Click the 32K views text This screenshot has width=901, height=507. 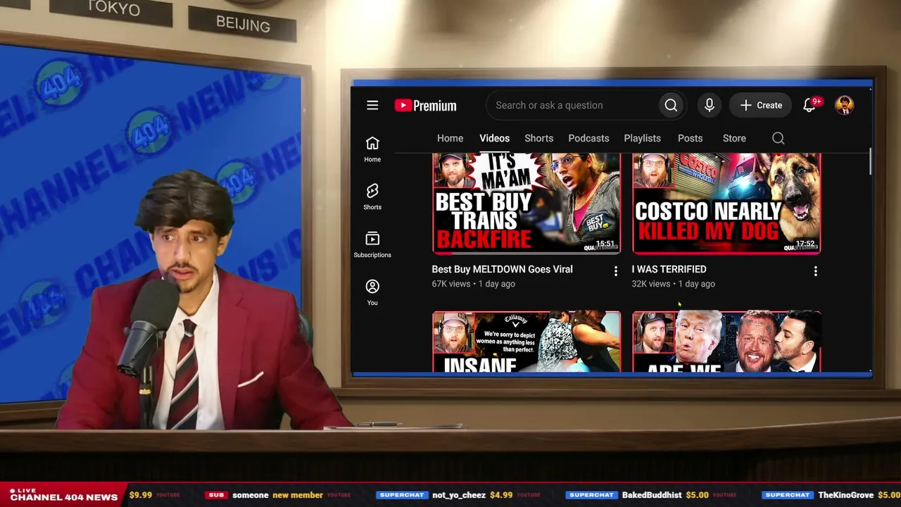(x=650, y=284)
